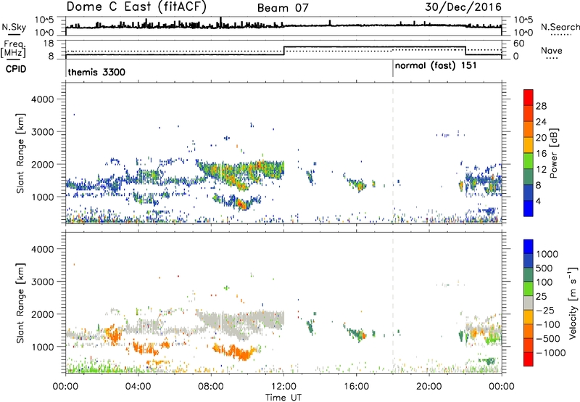Screen dimensions: 580x402
Task: Click the '16:00' time axis tick label
Action: point(356,387)
